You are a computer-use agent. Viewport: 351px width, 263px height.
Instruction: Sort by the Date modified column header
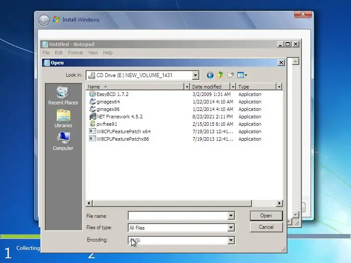210,86
